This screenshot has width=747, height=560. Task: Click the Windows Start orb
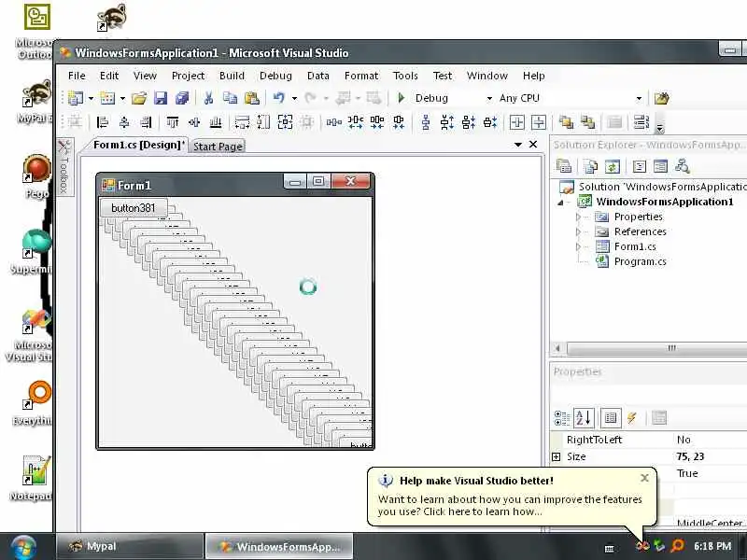[23, 547]
